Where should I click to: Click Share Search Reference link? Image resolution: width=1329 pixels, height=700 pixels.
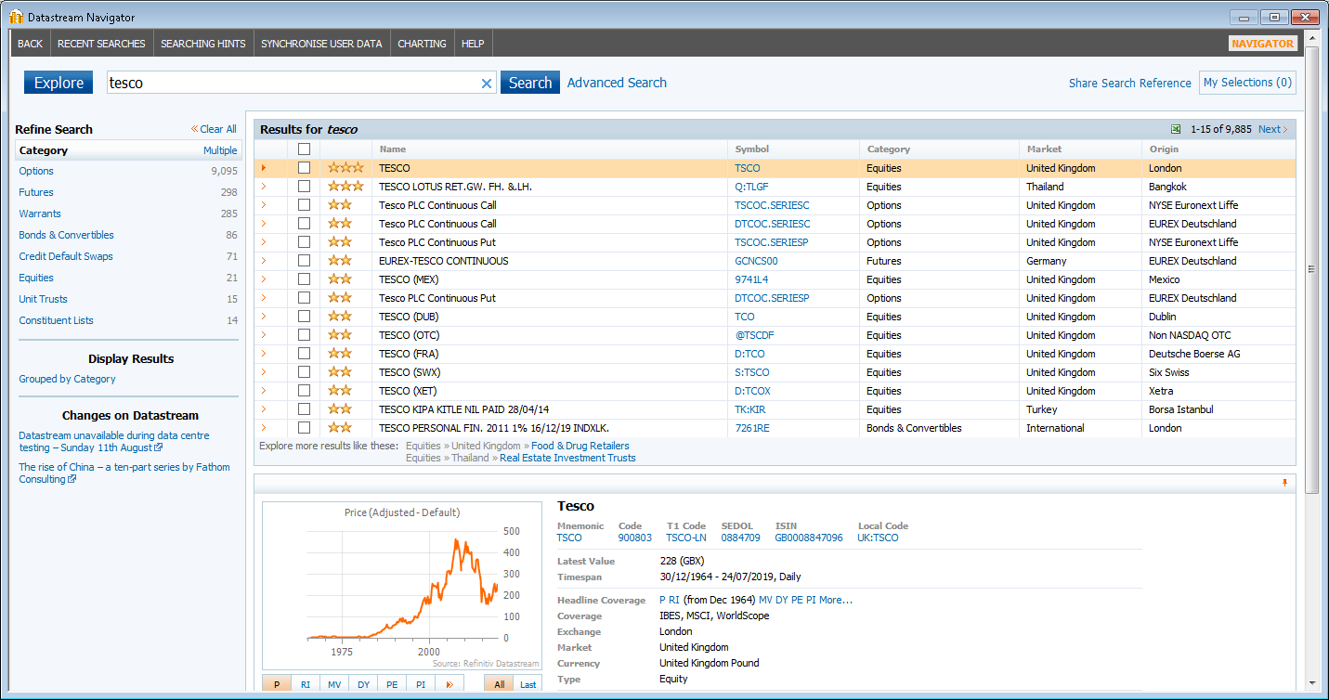point(1129,84)
